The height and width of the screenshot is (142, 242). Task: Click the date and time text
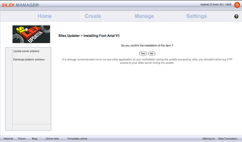216,4
